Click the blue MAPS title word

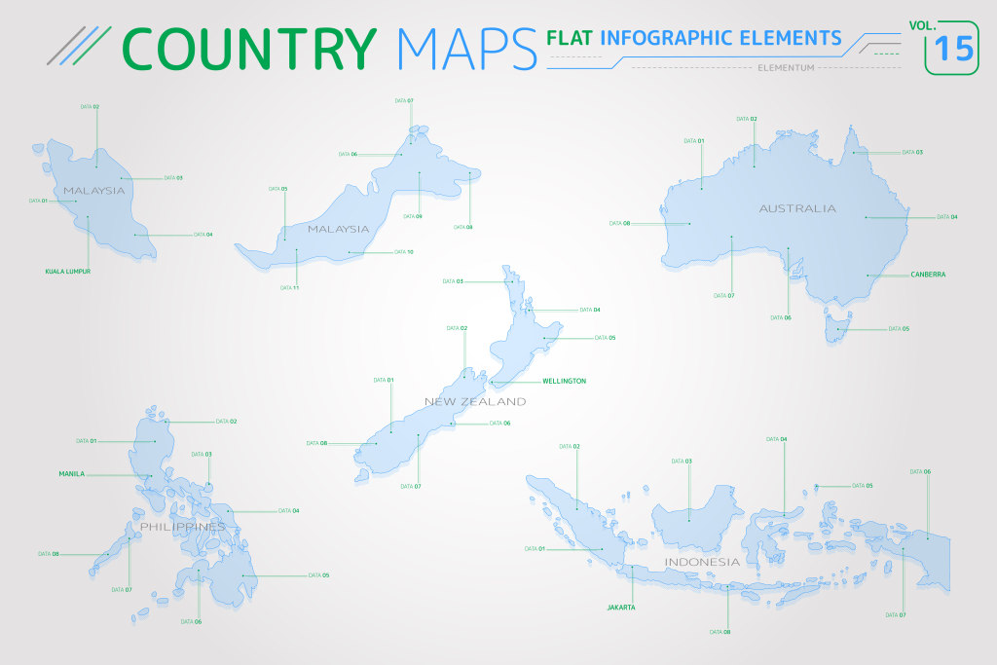(467, 47)
